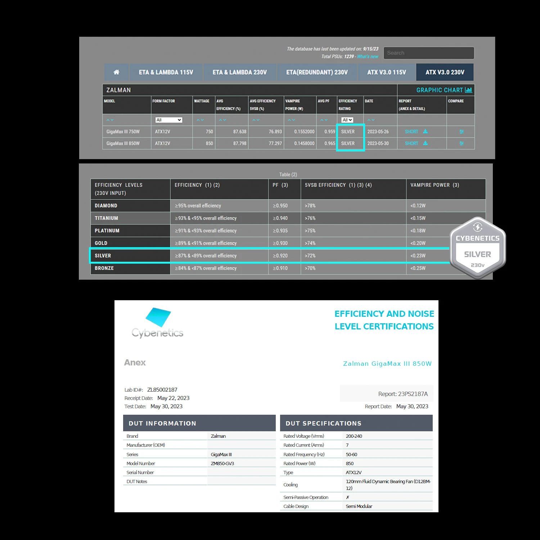
Task: Click compare icon for GigaMax III 850W
Action: pyautogui.click(x=462, y=144)
